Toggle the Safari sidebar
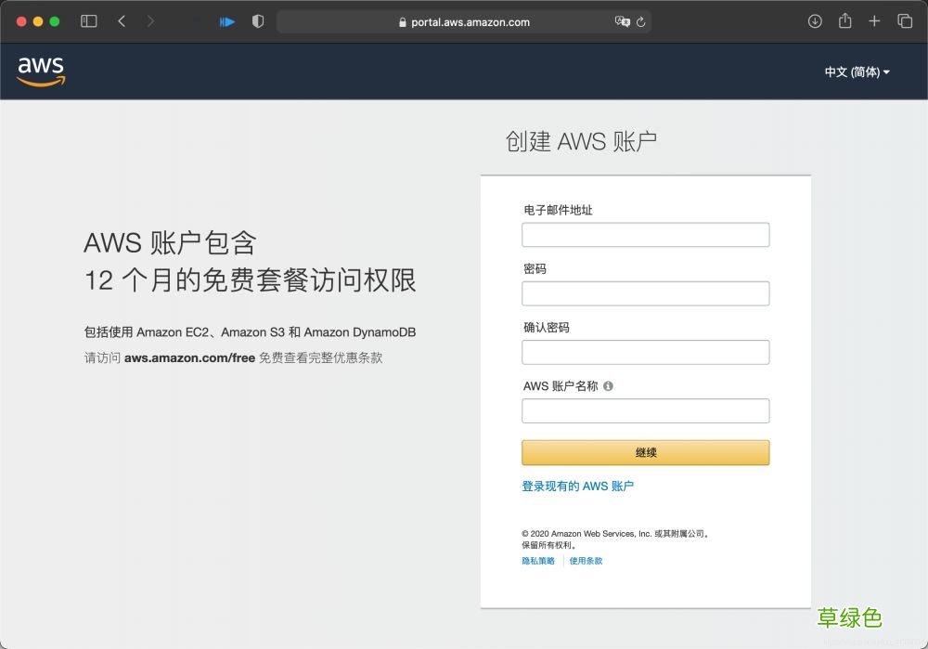Screen dimensions: 928x649 click(x=88, y=20)
